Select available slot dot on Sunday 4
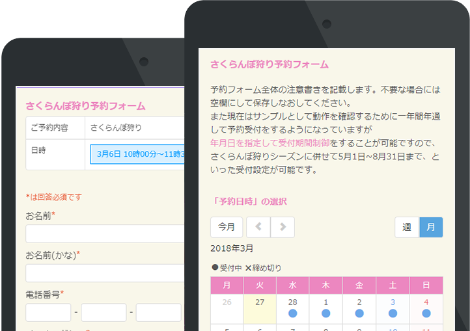 [x=426, y=313]
